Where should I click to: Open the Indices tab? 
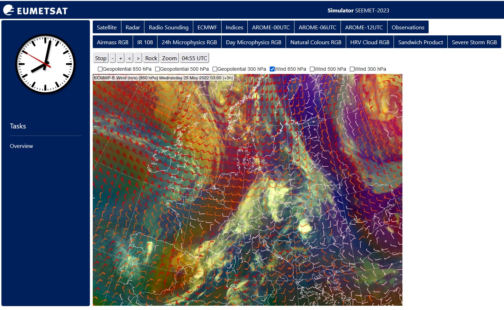click(235, 27)
